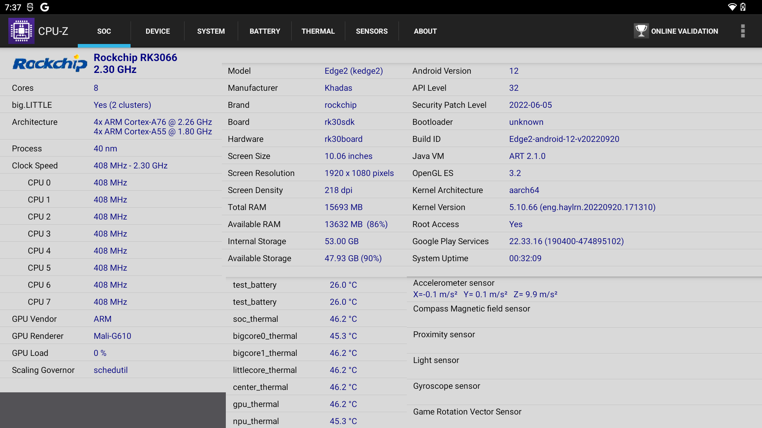Image resolution: width=762 pixels, height=428 pixels.
Task: Select the Total RAM value 15693 MB
Action: (x=344, y=207)
